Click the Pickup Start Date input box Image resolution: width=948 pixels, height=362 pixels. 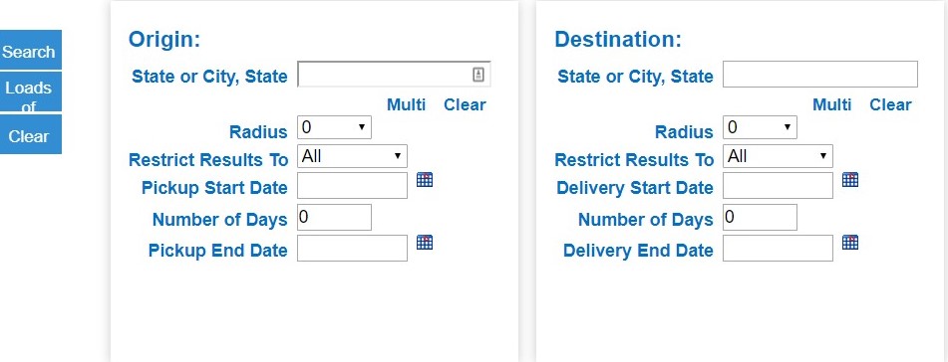tap(353, 185)
